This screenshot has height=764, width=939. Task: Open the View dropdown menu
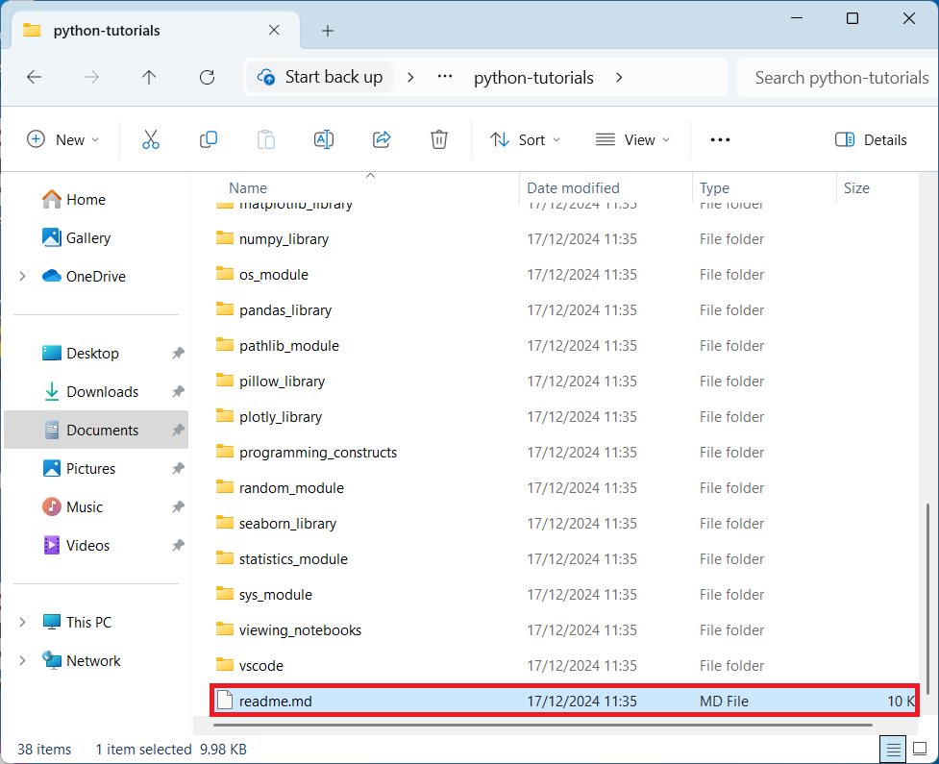point(632,139)
